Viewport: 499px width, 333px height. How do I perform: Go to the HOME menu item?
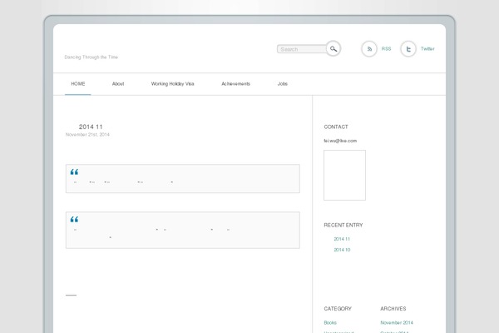78,84
